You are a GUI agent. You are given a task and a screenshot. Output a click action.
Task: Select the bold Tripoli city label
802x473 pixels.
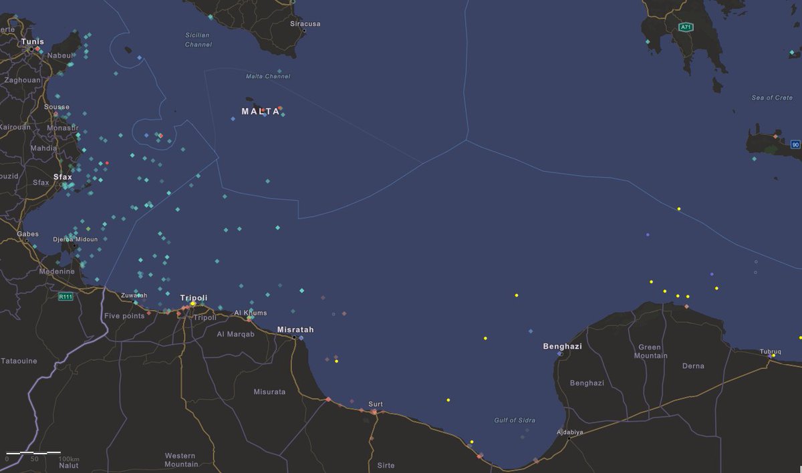point(194,298)
